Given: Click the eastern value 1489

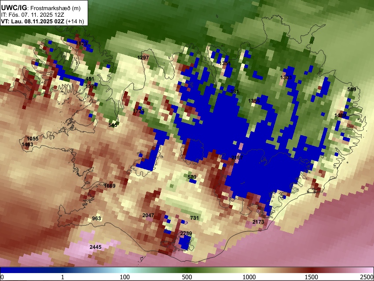Looking at the screenshot, I should [340, 115].
